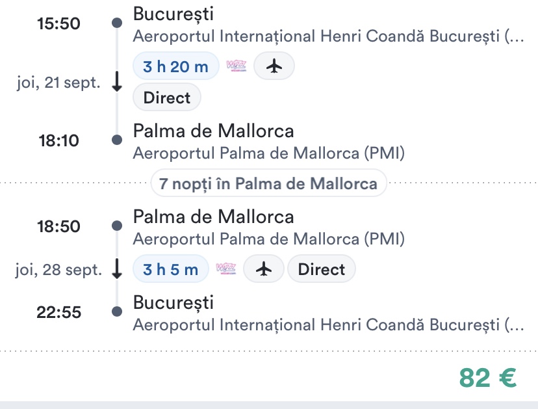Click the down arrow beside joi, 28 sept.
Viewport: 538px width, 409px height.
pos(117,269)
